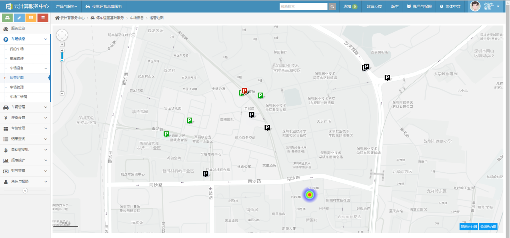Click the red list view icon
This screenshot has height=238, width=510.
click(x=42, y=17)
